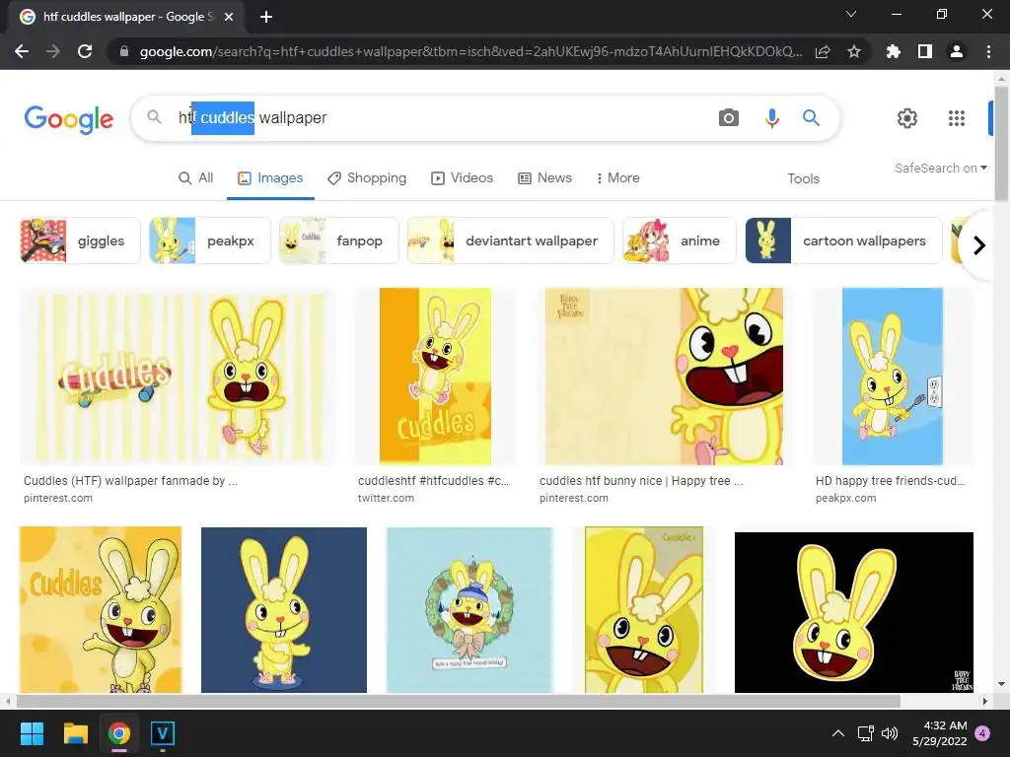Open cuddles htf bunny nice image

664,377
